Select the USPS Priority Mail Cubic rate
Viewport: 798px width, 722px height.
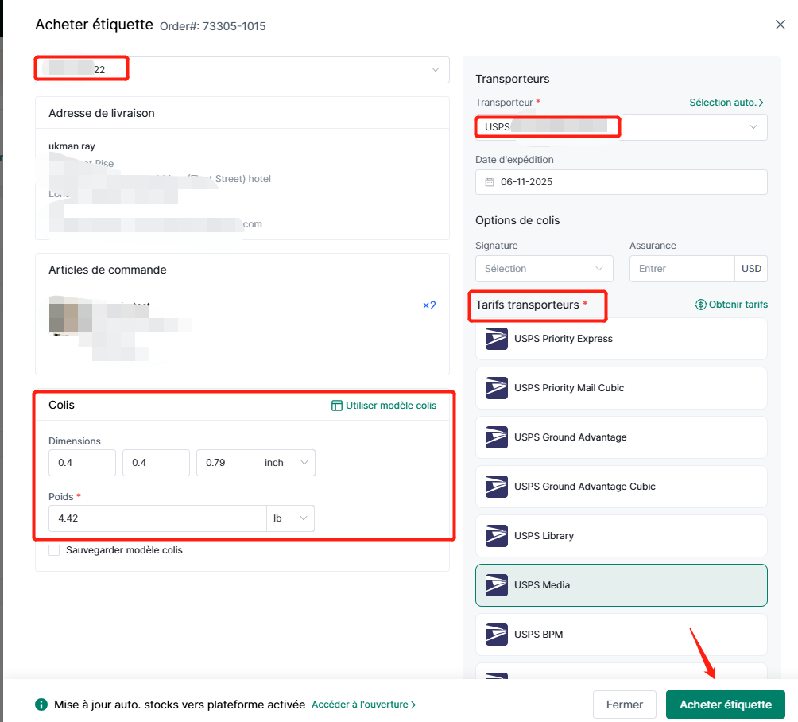point(621,388)
